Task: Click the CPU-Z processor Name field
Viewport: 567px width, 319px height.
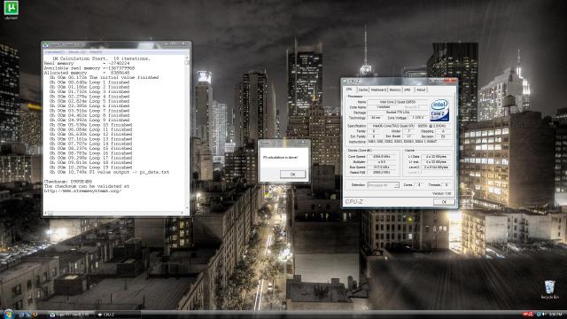Action: [x=397, y=102]
